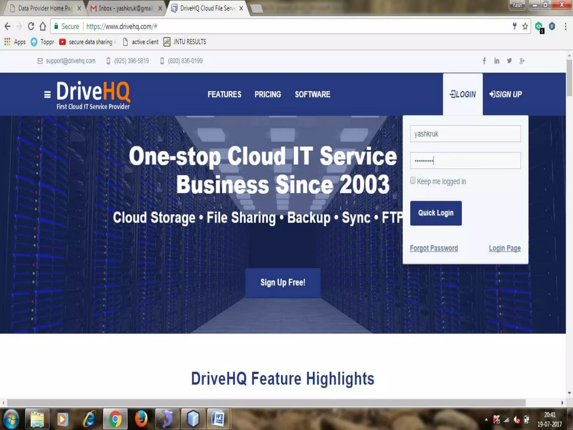Open the hamburger menu beside DriveHQ logo

(47, 95)
